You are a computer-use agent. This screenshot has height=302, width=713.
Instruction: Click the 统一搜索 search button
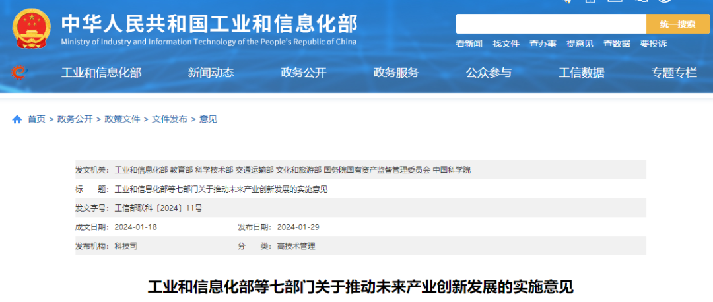click(x=677, y=24)
